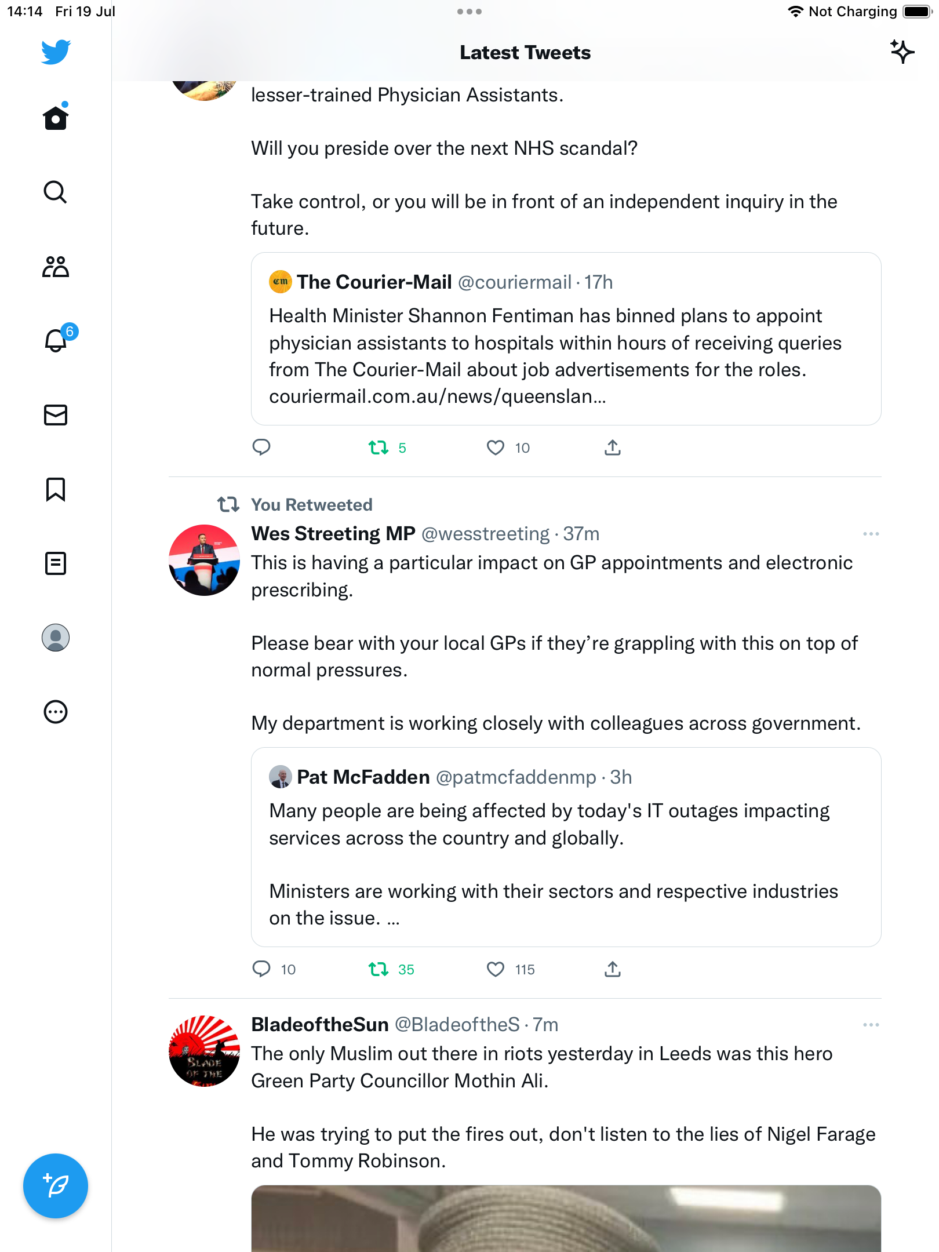
Task: Undo retweet on Wes Streeting tweet
Action: point(378,969)
